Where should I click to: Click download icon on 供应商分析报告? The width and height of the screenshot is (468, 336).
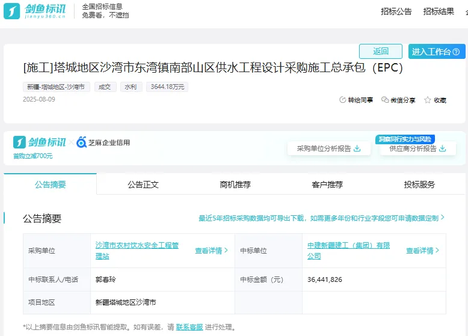(x=443, y=148)
